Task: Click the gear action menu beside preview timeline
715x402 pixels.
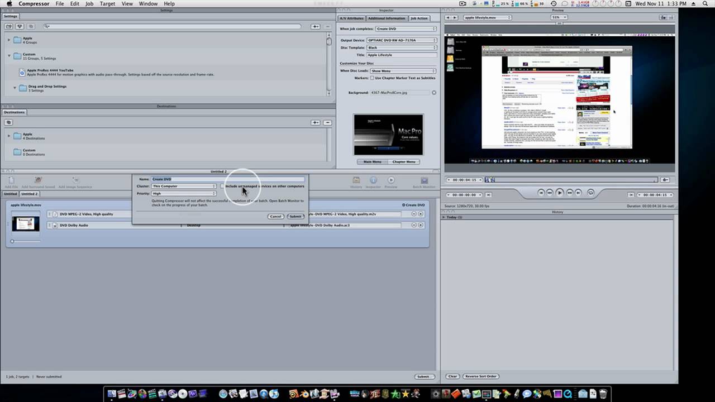Action: (665, 180)
